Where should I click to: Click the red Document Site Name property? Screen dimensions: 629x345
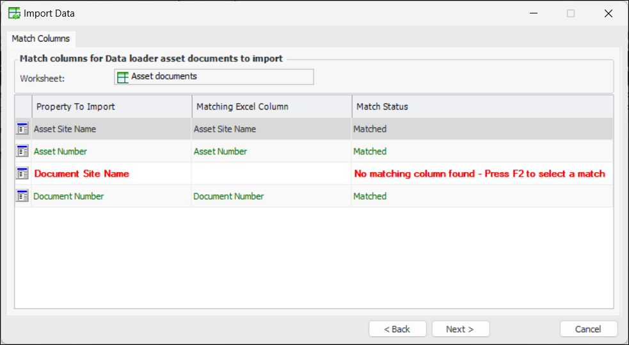81,173
